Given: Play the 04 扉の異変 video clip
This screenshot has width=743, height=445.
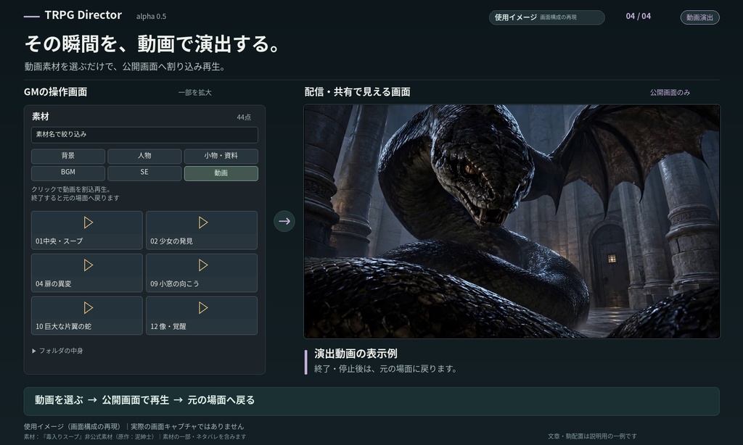Looking at the screenshot, I should tap(87, 273).
